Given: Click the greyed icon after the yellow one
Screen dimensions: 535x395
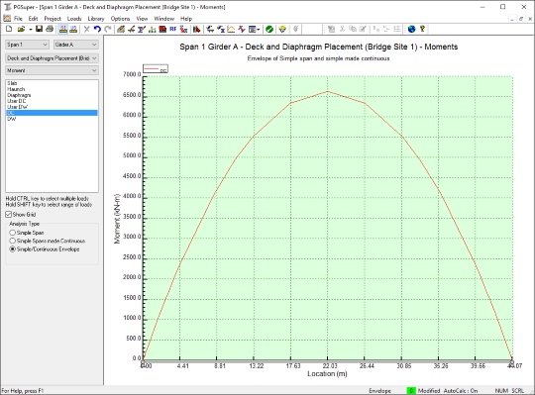Looking at the screenshot, I should pyautogui.click(x=295, y=29).
